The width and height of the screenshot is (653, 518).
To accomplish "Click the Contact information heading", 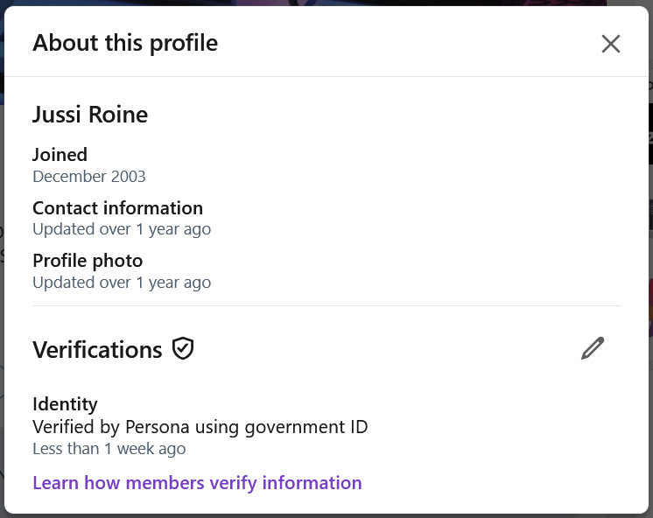I will point(118,208).
